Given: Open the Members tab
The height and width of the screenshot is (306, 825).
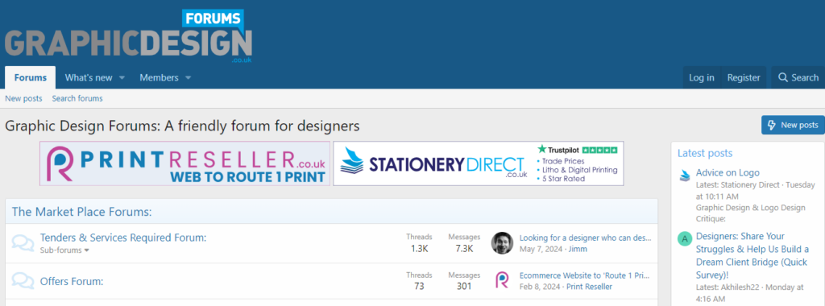Looking at the screenshot, I should pos(159,78).
